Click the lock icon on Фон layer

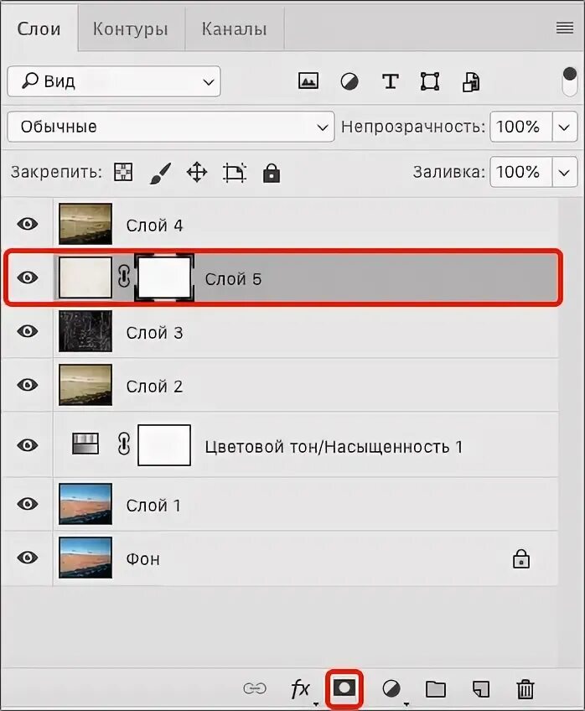click(521, 559)
